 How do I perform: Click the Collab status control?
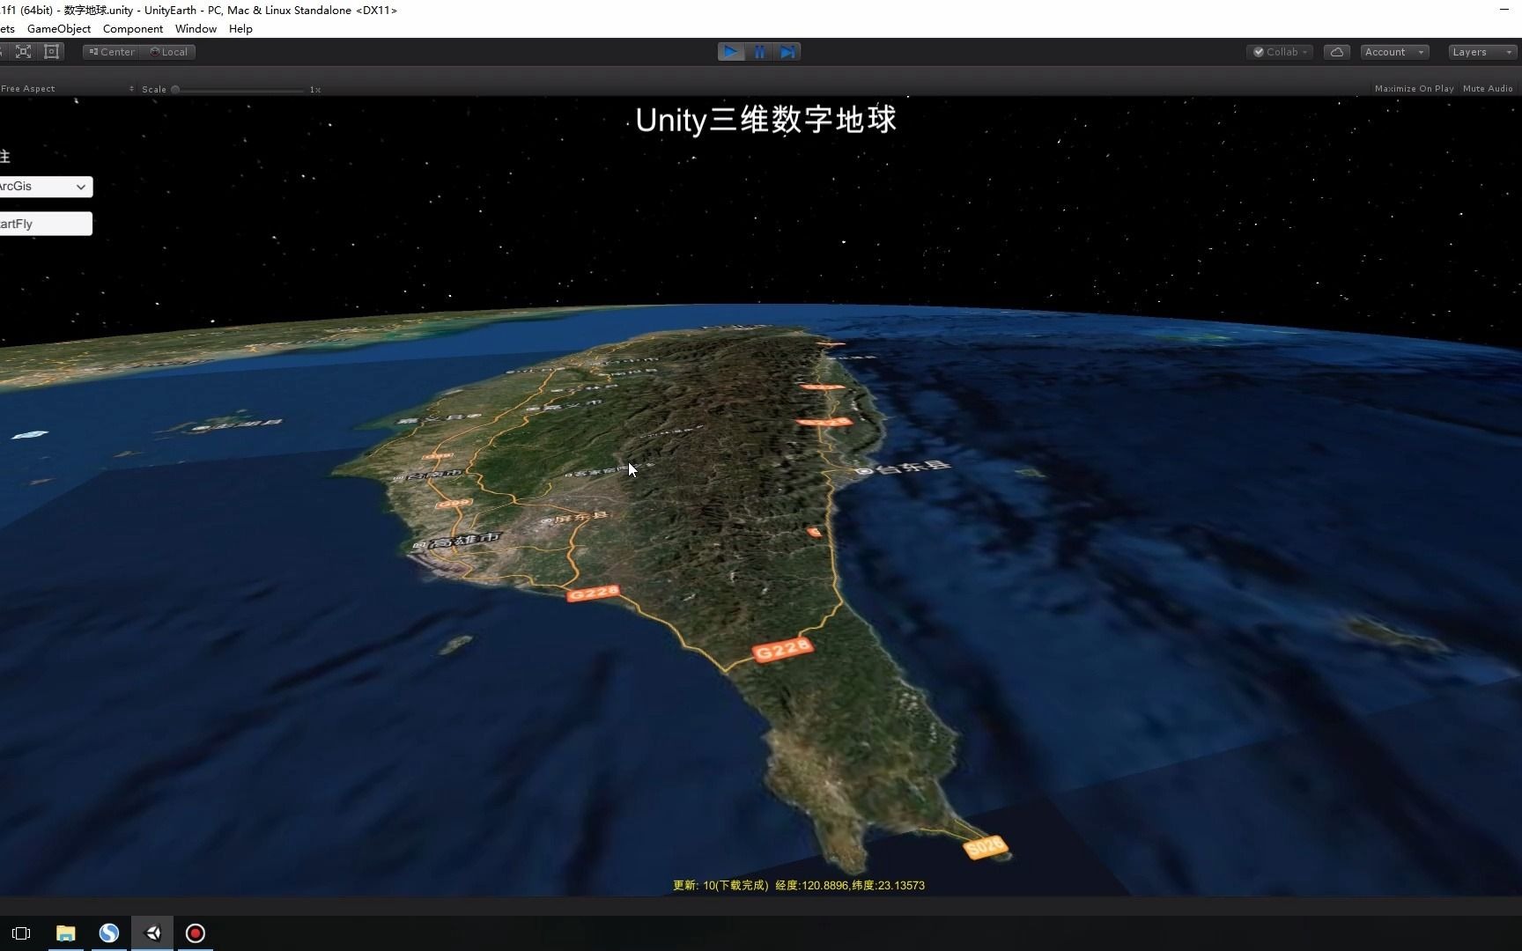pyautogui.click(x=1279, y=52)
